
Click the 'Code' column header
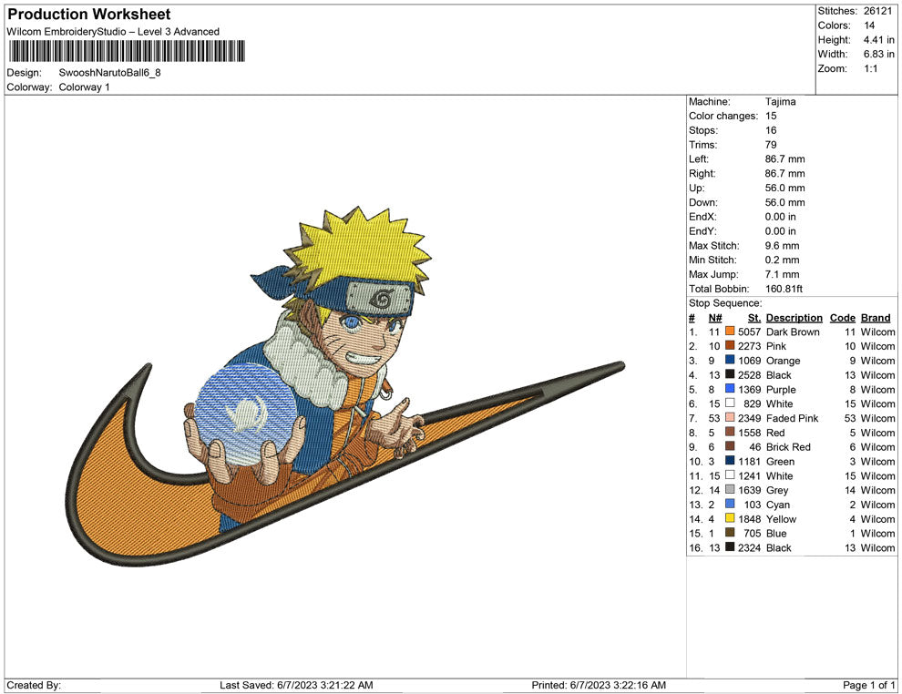tap(842, 318)
